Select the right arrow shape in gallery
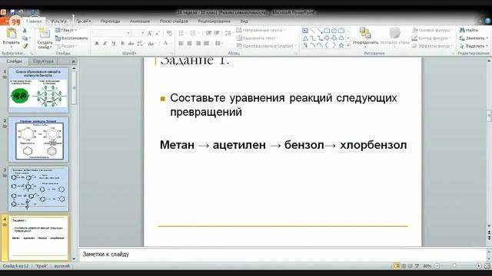 pyautogui.click(x=327, y=38)
